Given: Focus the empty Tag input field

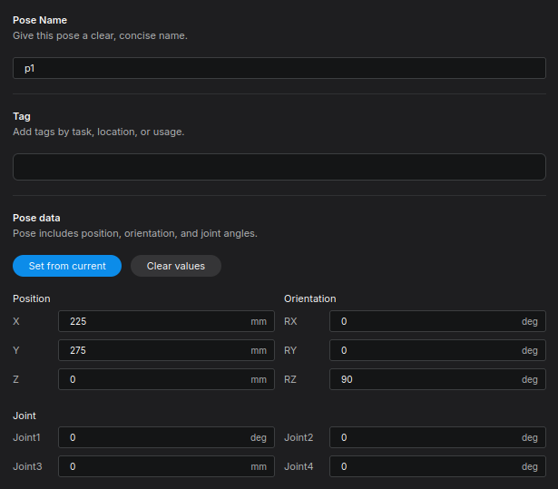Looking at the screenshot, I should tap(279, 167).
